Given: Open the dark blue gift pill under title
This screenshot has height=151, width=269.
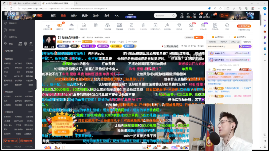Looking at the screenshot, I should tap(63, 46).
